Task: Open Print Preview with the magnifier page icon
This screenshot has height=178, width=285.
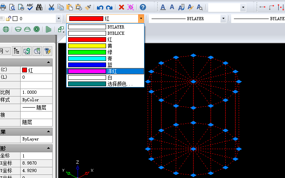Action: (x=12, y=7)
